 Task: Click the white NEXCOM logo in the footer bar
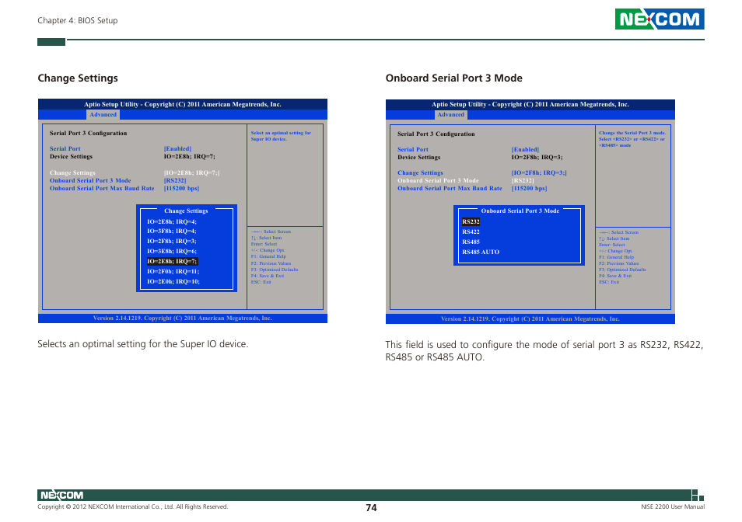click(61, 495)
